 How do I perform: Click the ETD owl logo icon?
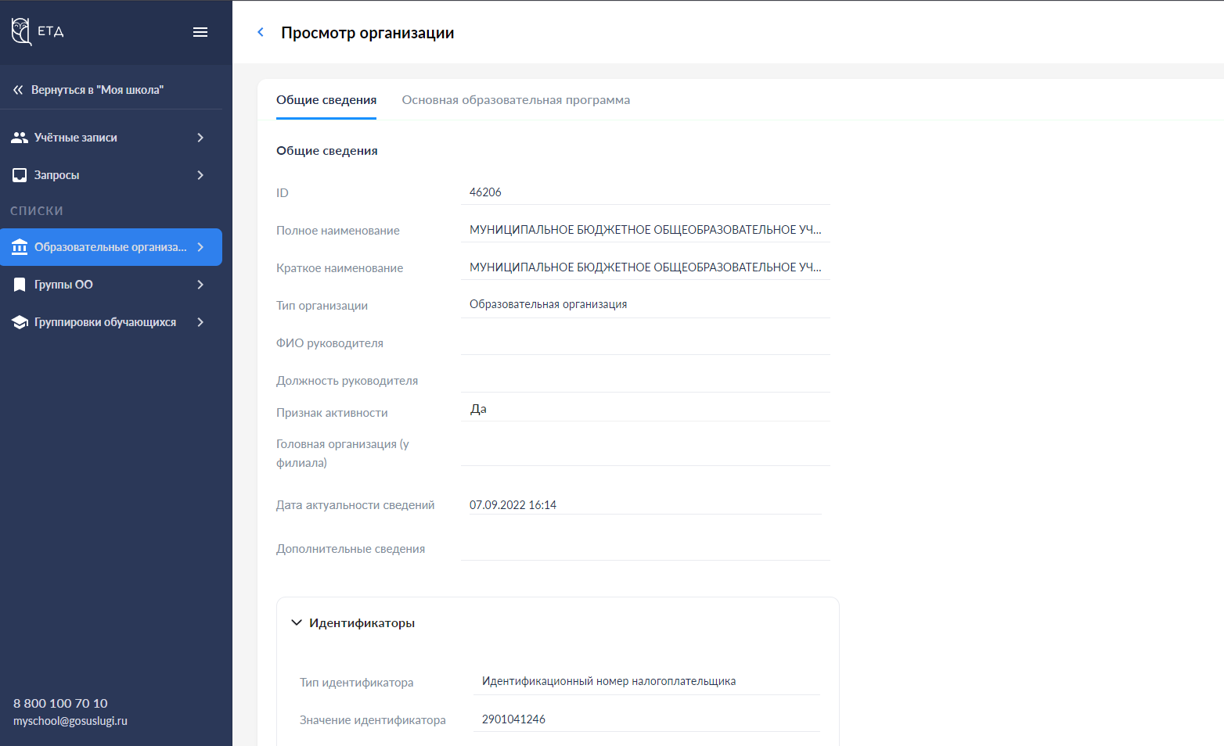coord(21,31)
